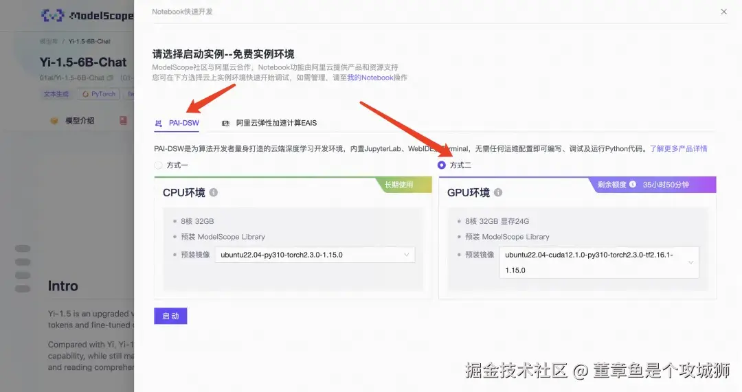Image resolution: width=742 pixels, height=392 pixels.
Task: Click the info icon beside 剩余额度
Action: (x=633, y=185)
